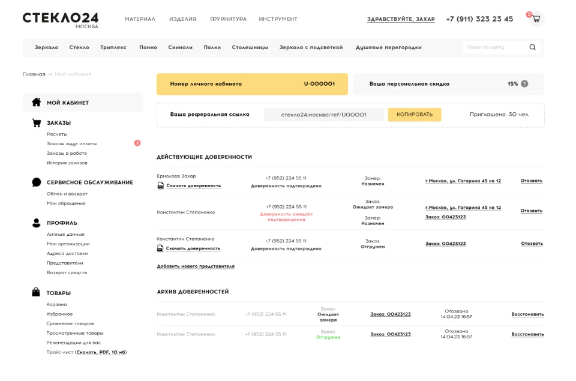Open address link in Ермолаев Захар row
Screen dimensions: 576x381
point(463,181)
